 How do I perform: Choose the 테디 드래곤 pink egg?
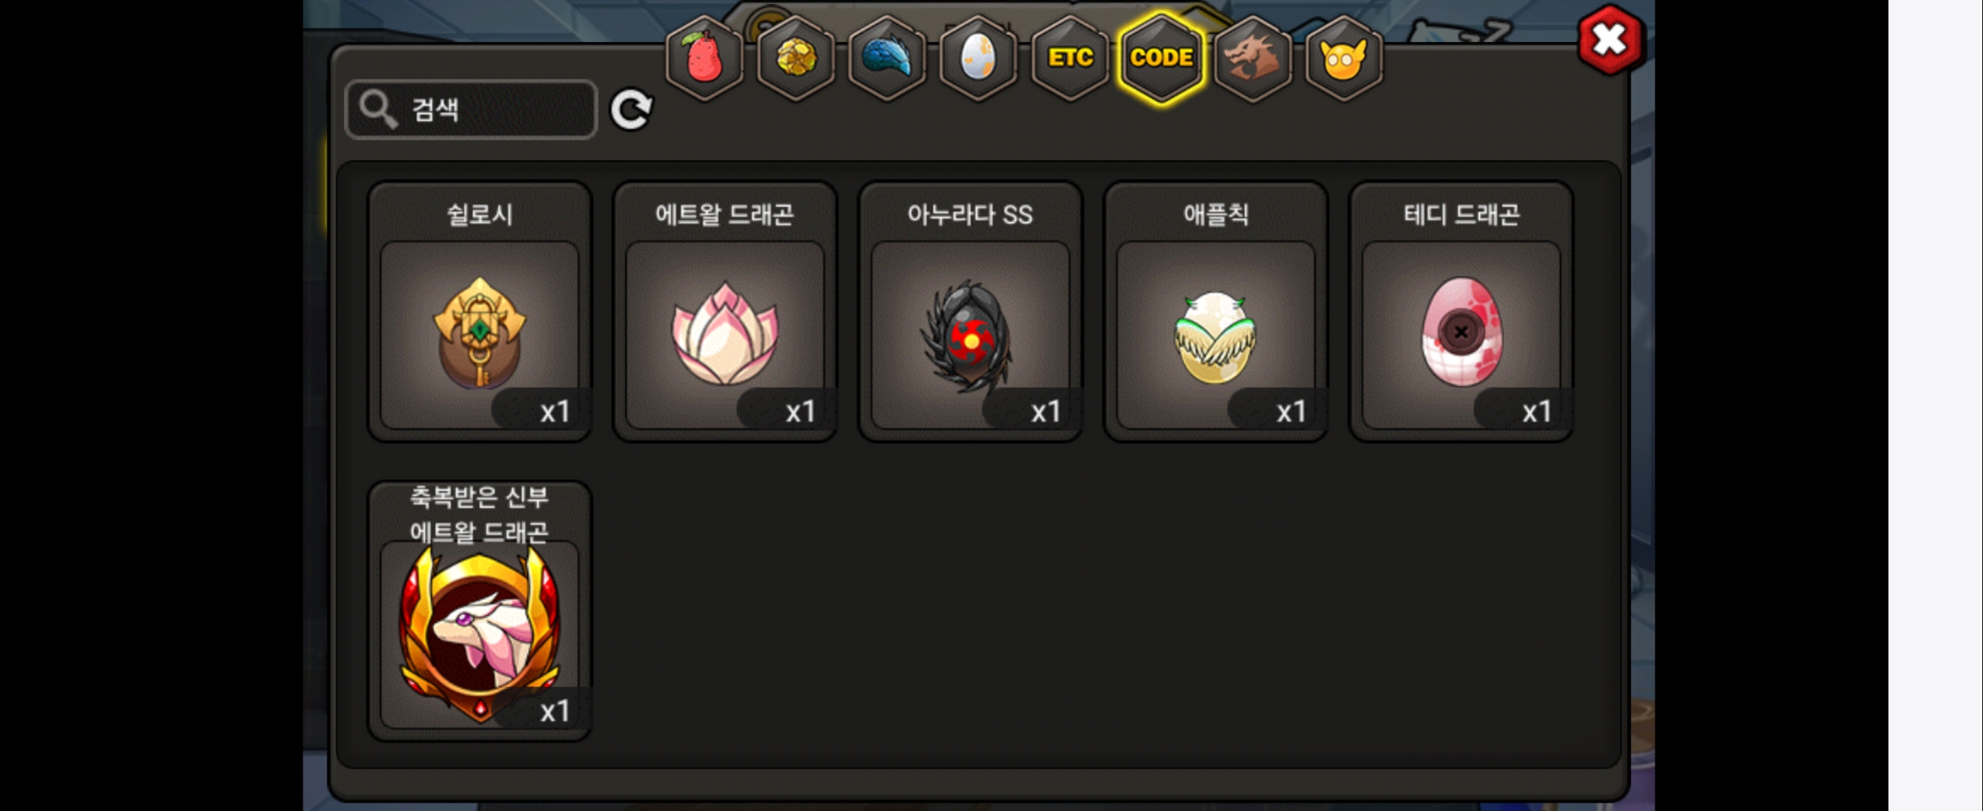click(x=1461, y=335)
